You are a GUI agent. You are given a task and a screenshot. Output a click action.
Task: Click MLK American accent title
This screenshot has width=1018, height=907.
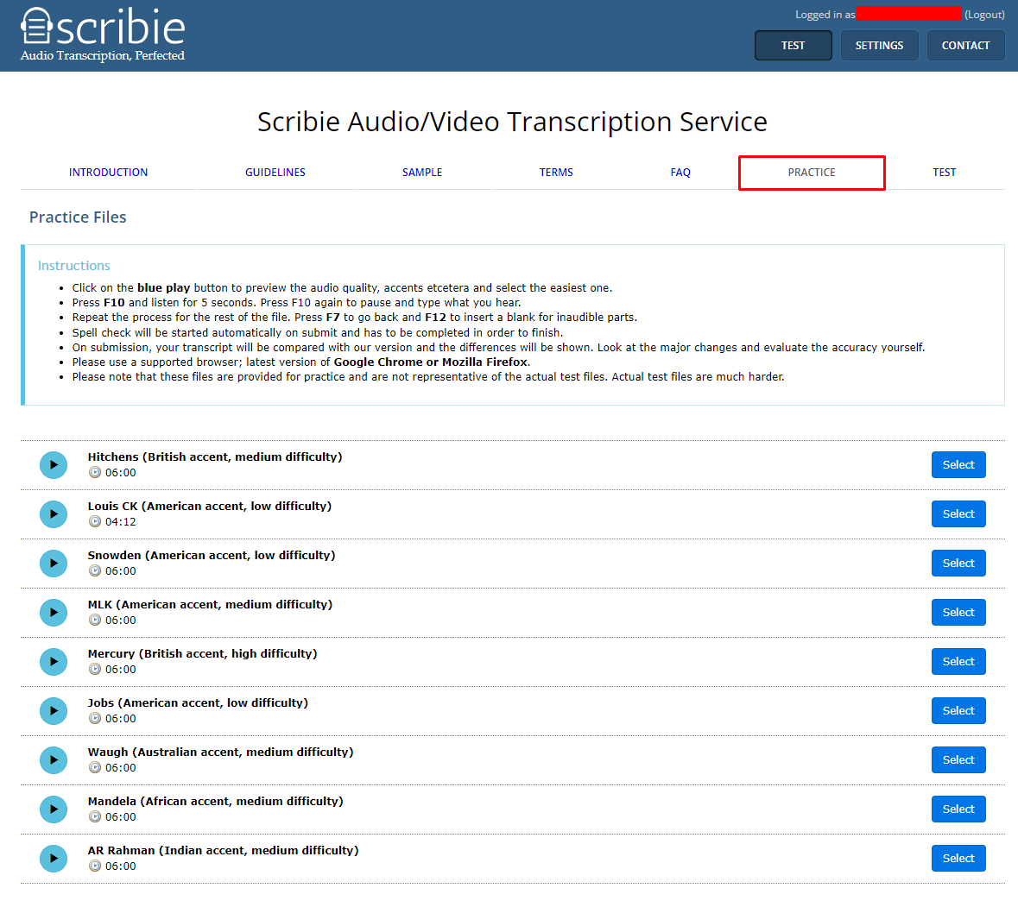211,605
